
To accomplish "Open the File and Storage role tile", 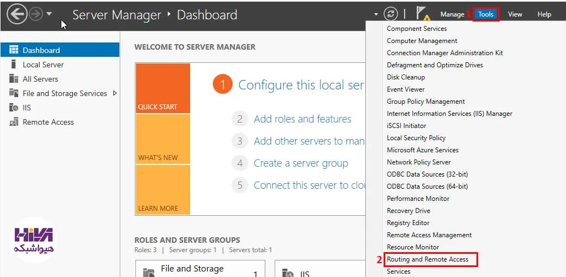I will [x=200, y=269].
